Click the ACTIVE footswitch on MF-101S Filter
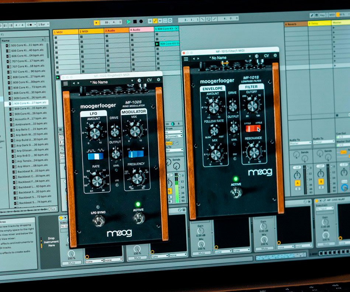Screen dimensions: 350x292 [x=236, y=192]
